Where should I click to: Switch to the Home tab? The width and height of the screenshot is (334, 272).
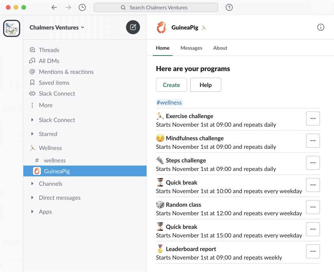163,48
